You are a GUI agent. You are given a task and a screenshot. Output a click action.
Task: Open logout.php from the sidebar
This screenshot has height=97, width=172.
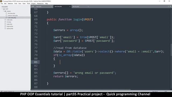pyautogui.click(x=10, y=26)
